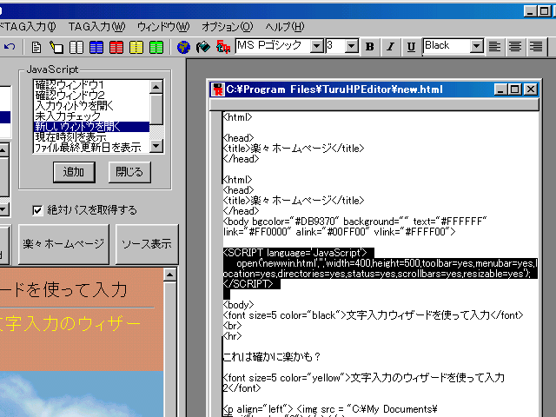Align text right
The image size is (556, 417).
click(536, 46)
